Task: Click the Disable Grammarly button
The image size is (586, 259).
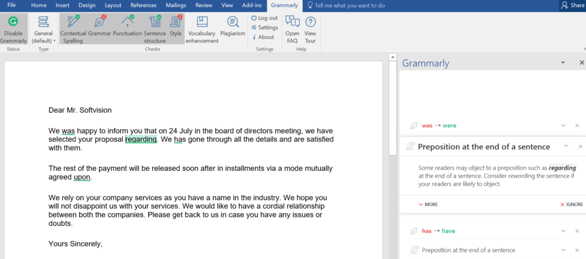Action: point(13,29)
